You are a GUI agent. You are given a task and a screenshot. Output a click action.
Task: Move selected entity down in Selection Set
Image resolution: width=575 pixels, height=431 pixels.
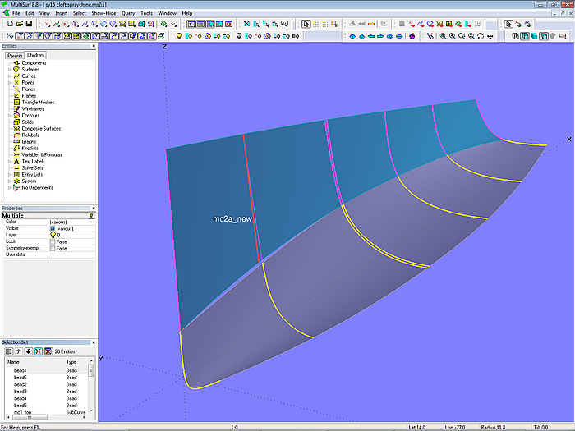coord(28,351)
